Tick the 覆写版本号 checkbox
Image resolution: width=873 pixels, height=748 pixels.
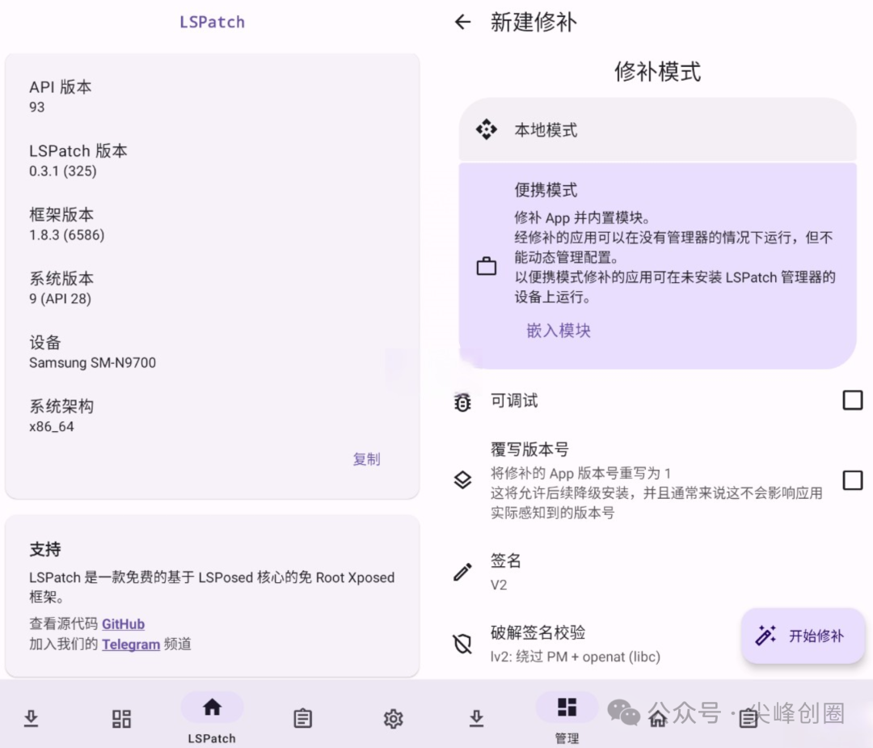tap(853, 480)
